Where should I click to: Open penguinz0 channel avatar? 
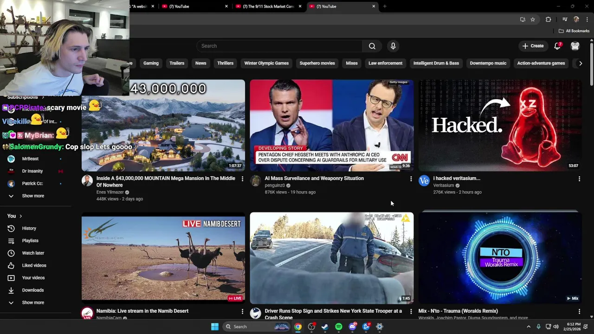pos(256,181)
